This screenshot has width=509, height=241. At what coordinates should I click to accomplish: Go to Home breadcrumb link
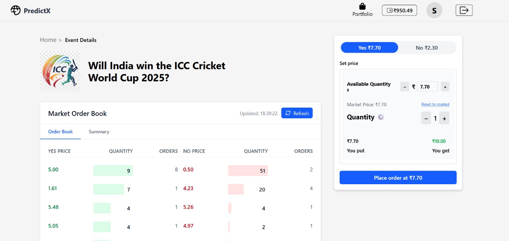coord(48,40)
